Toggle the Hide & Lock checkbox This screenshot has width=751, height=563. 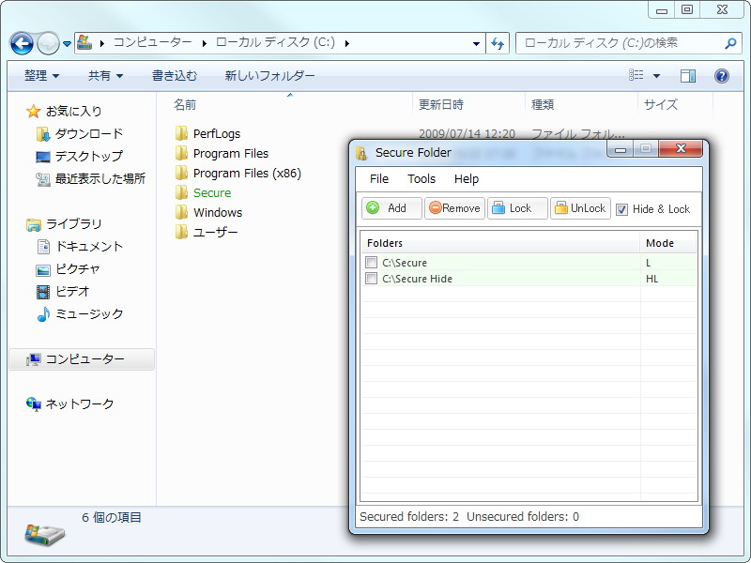621,209
